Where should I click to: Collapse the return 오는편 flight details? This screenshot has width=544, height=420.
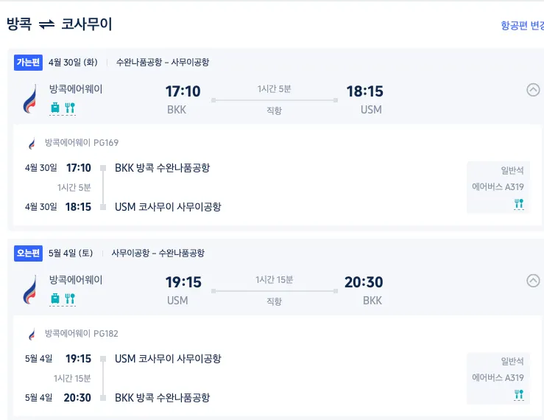tap(533, 281)
